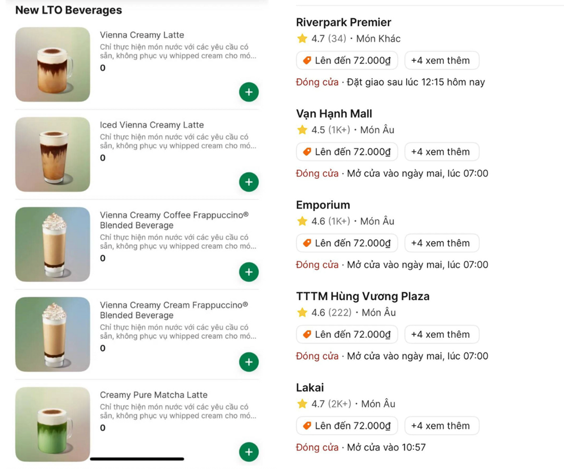The image size is (564, 469).
Task: View the Creamy Pure Matcha Latte image
Action: [52, 424]
